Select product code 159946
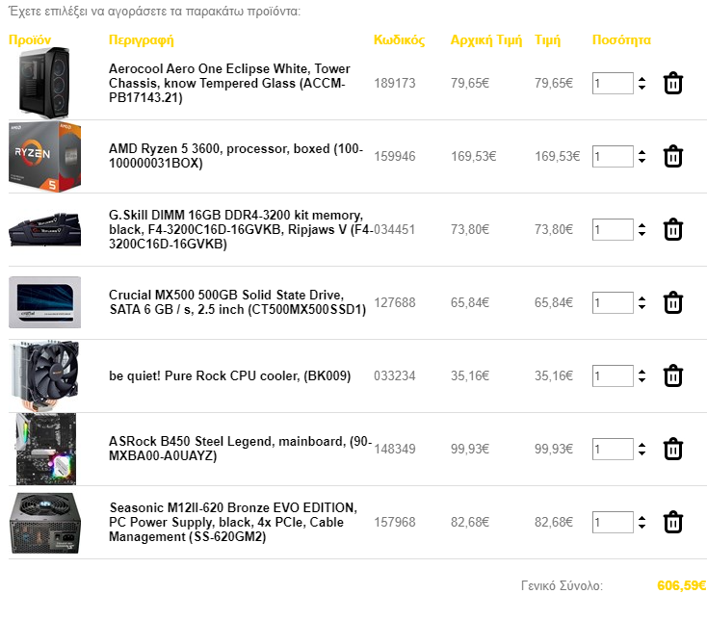The image size is (707, 620). click(395, 156)
